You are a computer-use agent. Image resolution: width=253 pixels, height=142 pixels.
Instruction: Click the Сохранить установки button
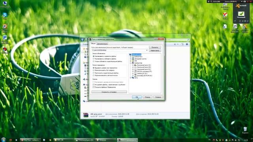pyautogui.click(x=109, y=92)
